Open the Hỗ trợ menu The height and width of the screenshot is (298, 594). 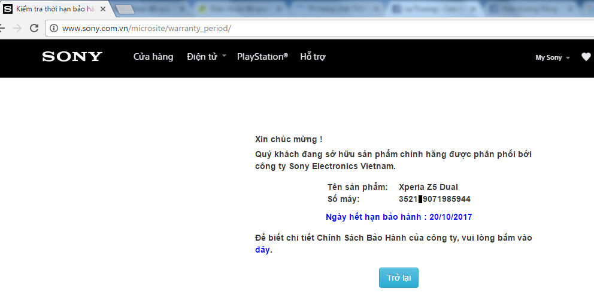(x=313, y=57)
